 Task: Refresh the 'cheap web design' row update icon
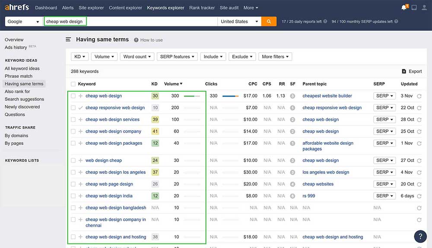tap(419, 96)
